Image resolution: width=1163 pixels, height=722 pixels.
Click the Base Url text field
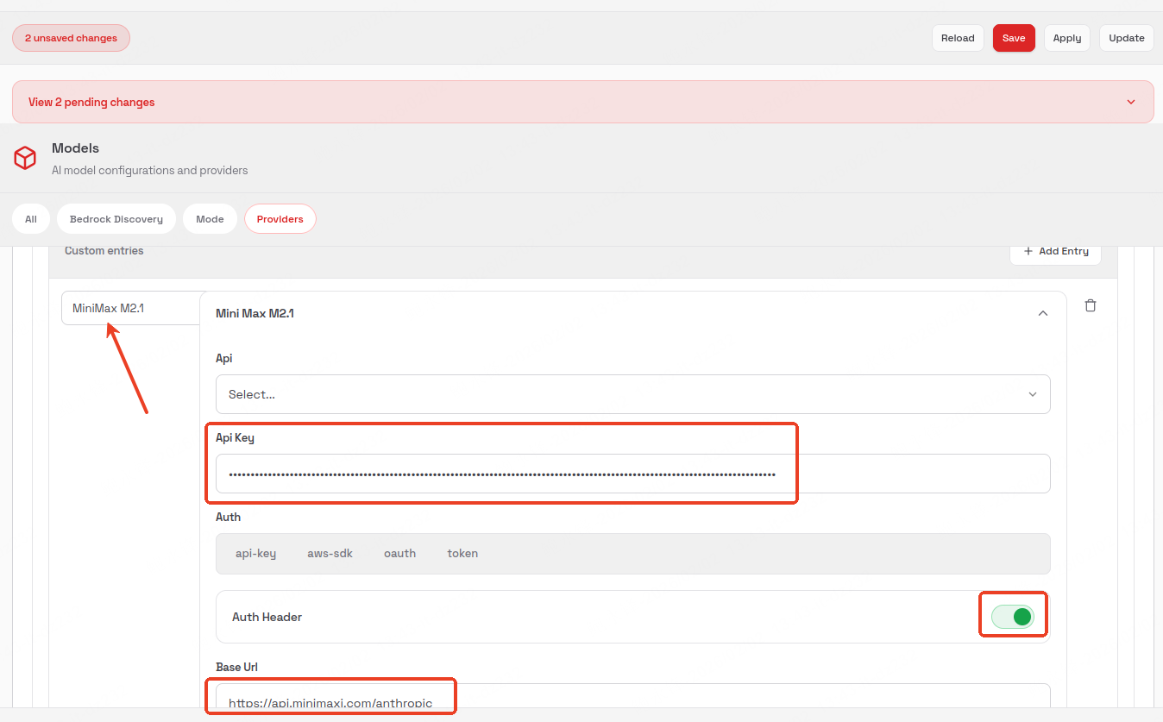click(x=632, y=699)
